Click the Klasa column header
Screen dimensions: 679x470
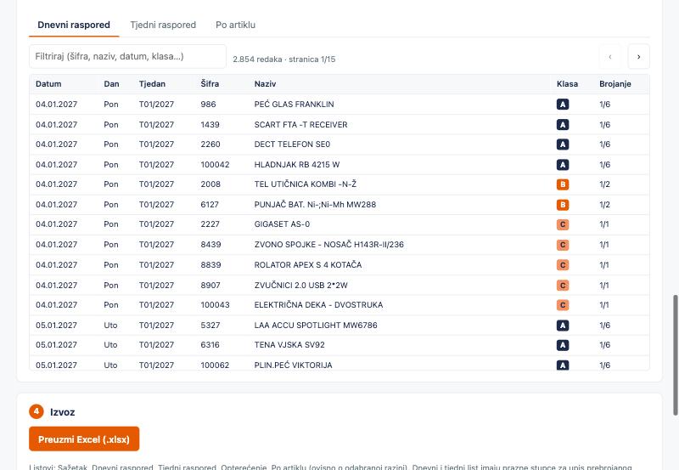567,84
